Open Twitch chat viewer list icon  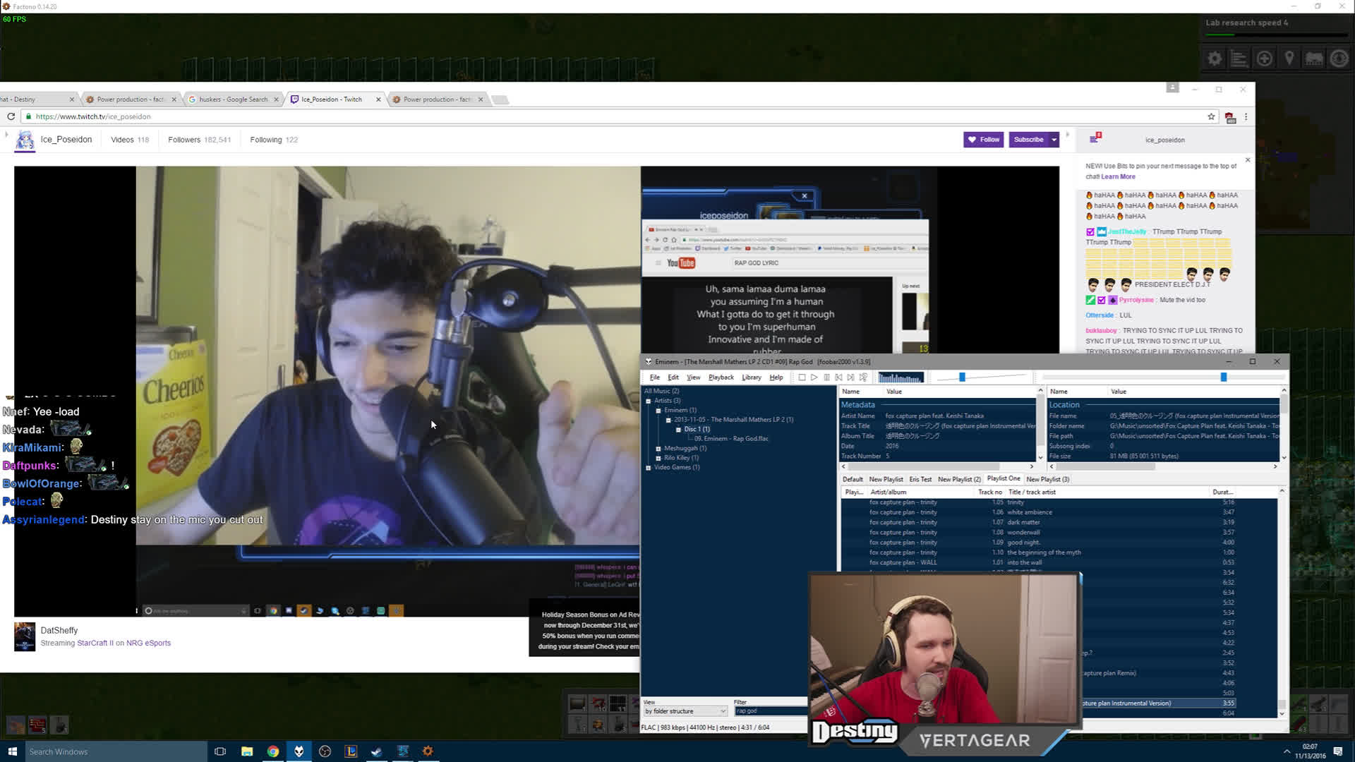tap(1095, 138)
